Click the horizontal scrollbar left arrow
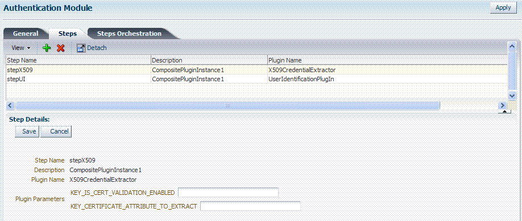Screen dimensions: 522x221 point(10,105)
